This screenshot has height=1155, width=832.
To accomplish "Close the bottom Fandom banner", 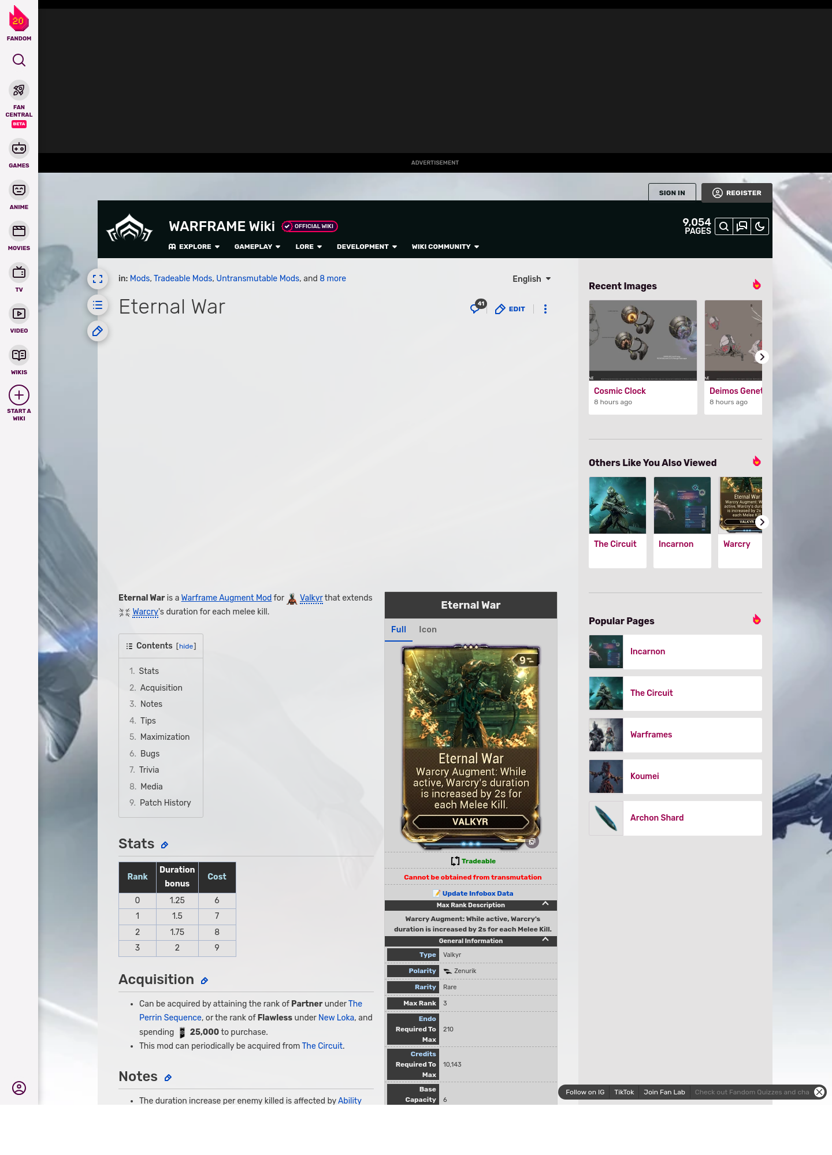I will (x=819, y=1092).
